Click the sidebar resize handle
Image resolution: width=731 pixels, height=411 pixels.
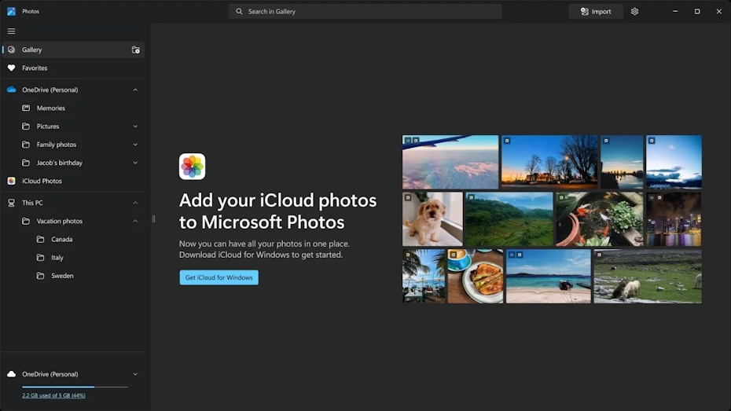point(153,219)
